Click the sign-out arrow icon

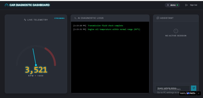[x=186, y=5]
